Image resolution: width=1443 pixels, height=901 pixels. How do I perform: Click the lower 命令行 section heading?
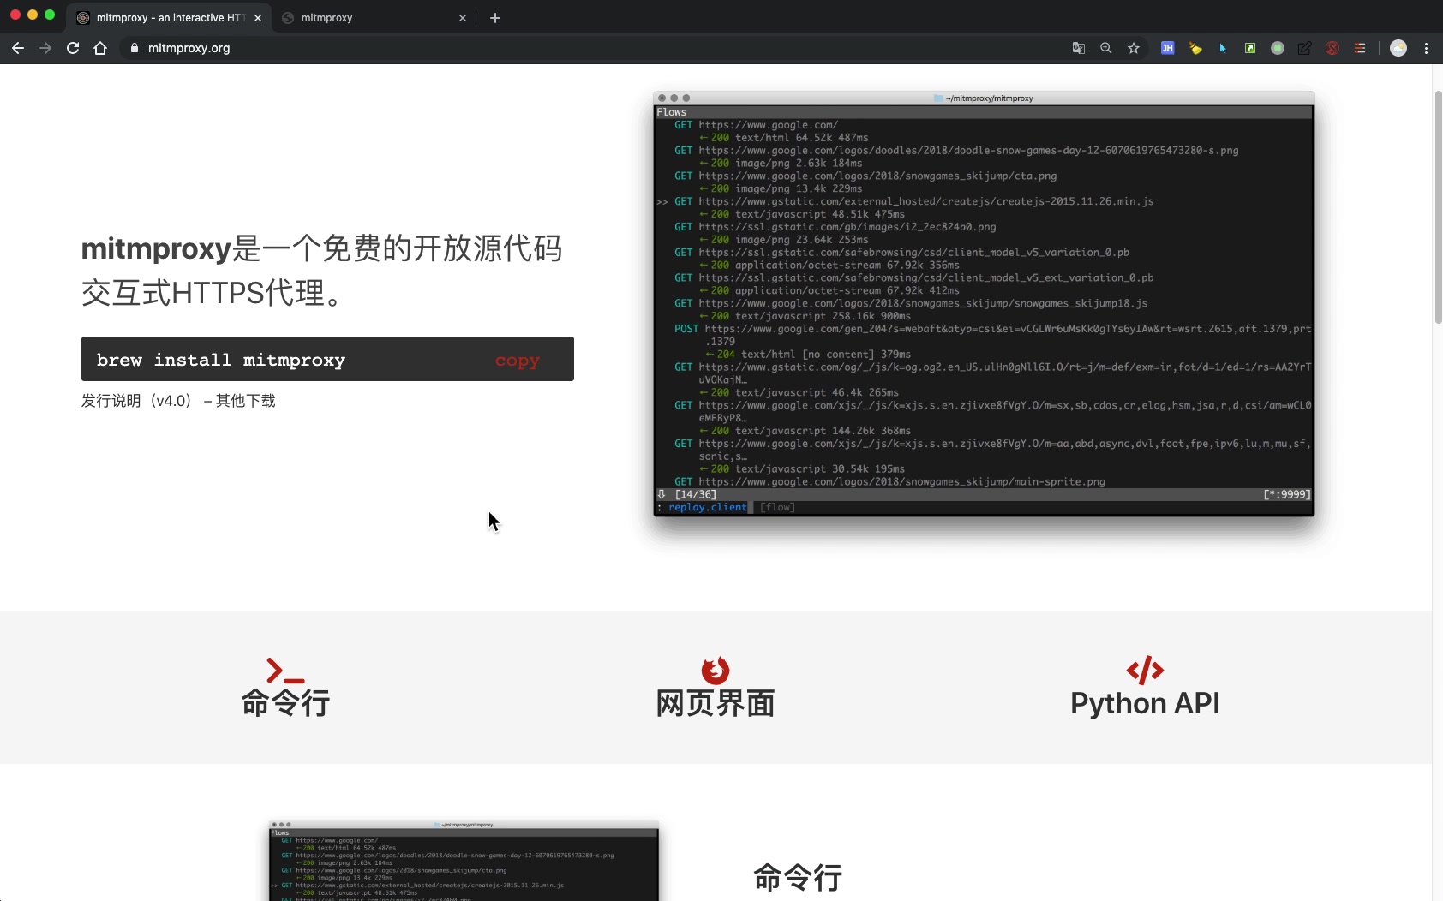(798, 878)
